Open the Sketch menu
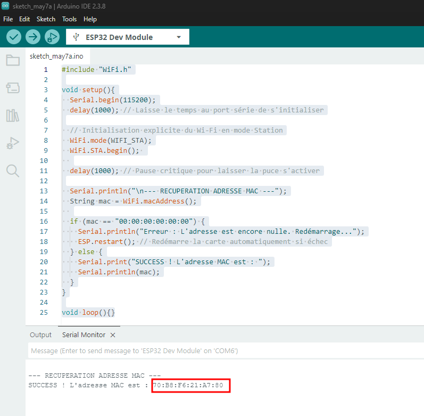424x416 pixels. point(46,19)
